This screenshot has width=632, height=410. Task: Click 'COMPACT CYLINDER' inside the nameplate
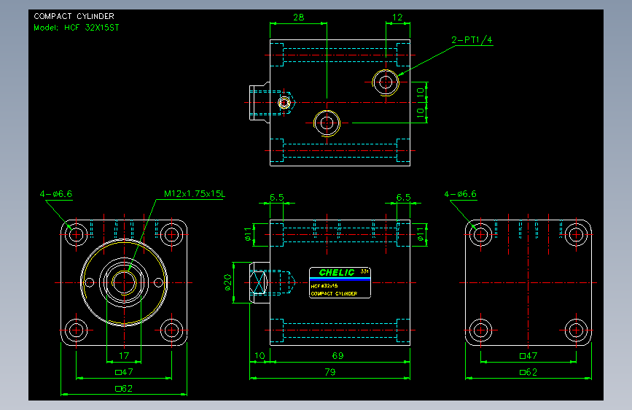[x=334, y=293]
